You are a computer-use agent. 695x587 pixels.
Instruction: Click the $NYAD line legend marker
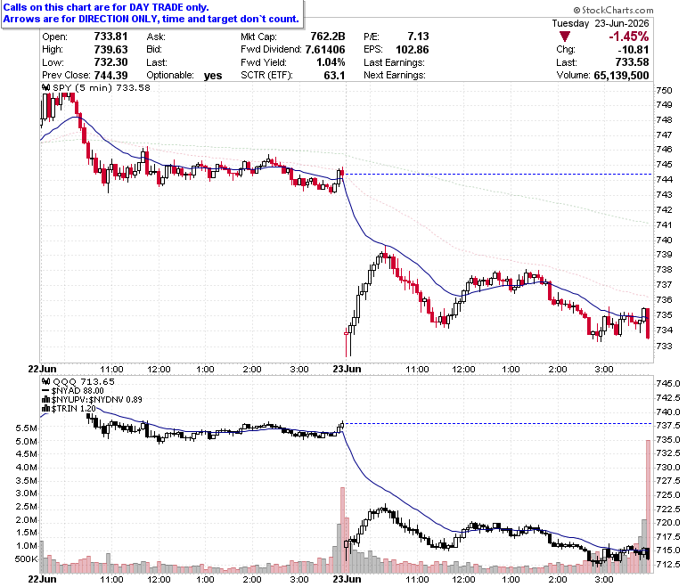click(45, 391)
